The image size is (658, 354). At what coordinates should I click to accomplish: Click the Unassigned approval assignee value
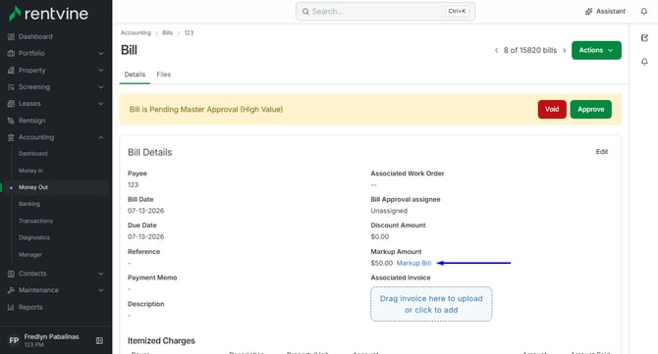[389, 211]
